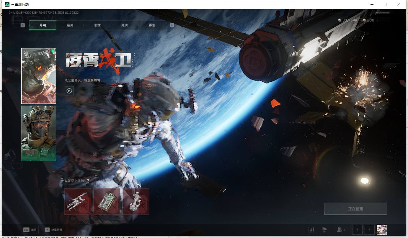Open the 表情 tab
The width and height of the screenshot is (408, 238).
[97, 25]
